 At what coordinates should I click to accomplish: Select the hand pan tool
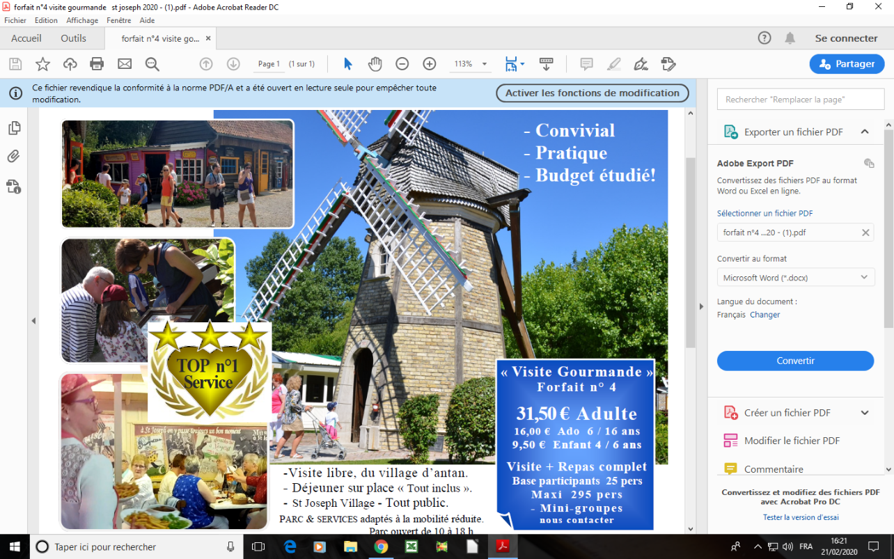pos(375,64)
